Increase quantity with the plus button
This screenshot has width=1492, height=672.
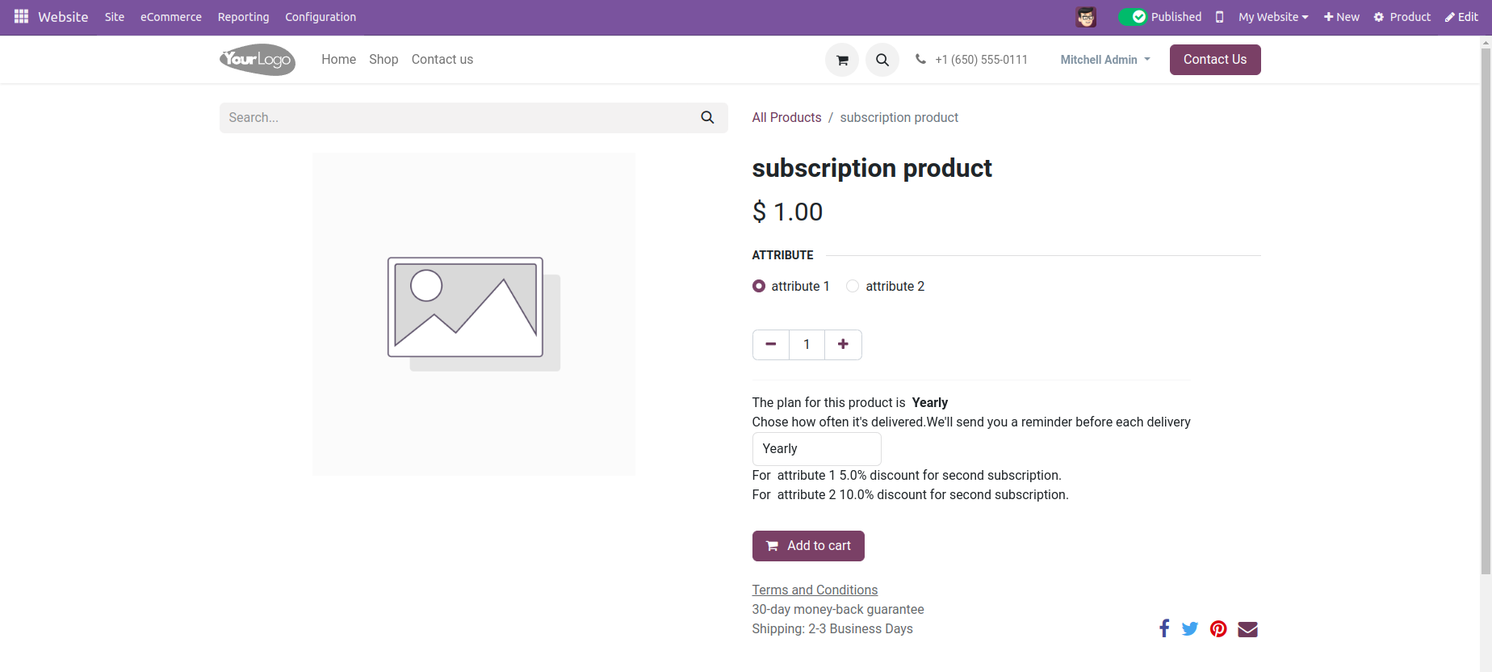(x=843, y=345)
